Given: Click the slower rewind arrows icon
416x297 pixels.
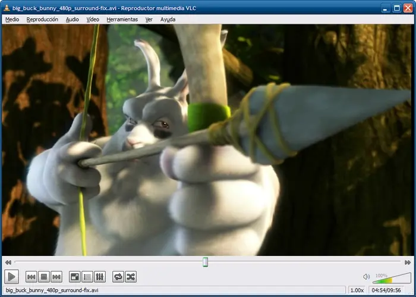Looking at the screenshot, I should (8, 262).
